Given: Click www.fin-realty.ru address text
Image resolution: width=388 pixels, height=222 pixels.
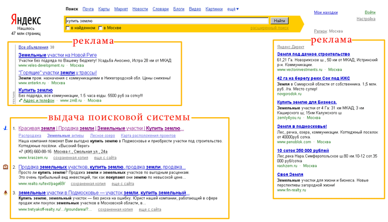Looking at the screenshot, I should [292, 190].
